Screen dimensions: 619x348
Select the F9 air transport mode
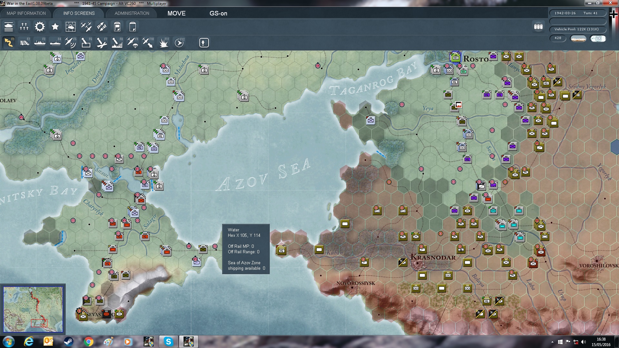click(x=133, y=43)
